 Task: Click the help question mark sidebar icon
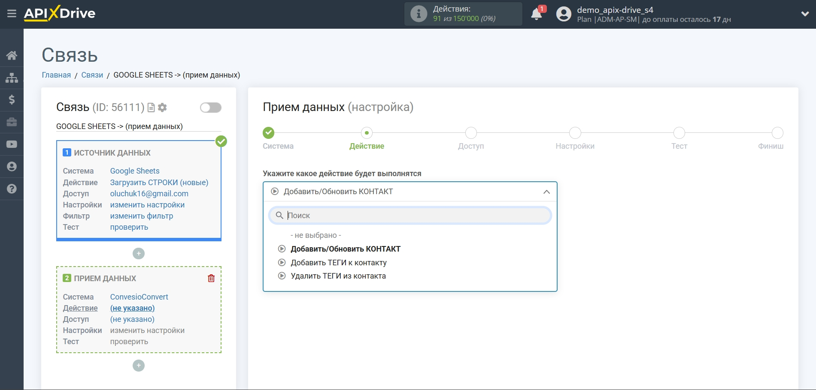click(12, 189)
